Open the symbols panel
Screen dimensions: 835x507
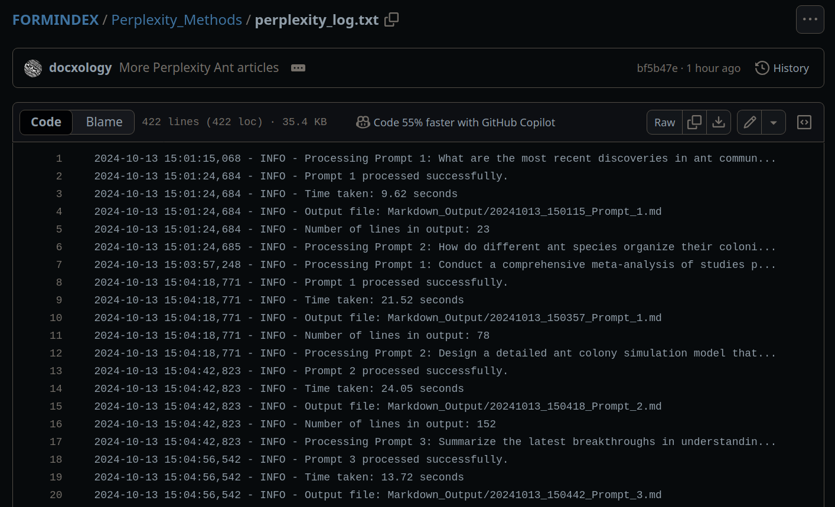tap(804, 122)
